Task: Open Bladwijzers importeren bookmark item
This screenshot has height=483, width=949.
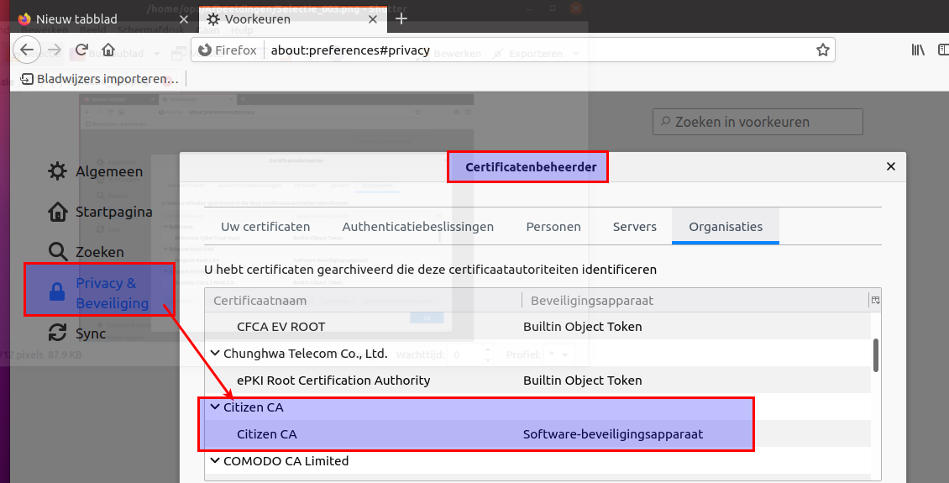Action: [100, 79]
